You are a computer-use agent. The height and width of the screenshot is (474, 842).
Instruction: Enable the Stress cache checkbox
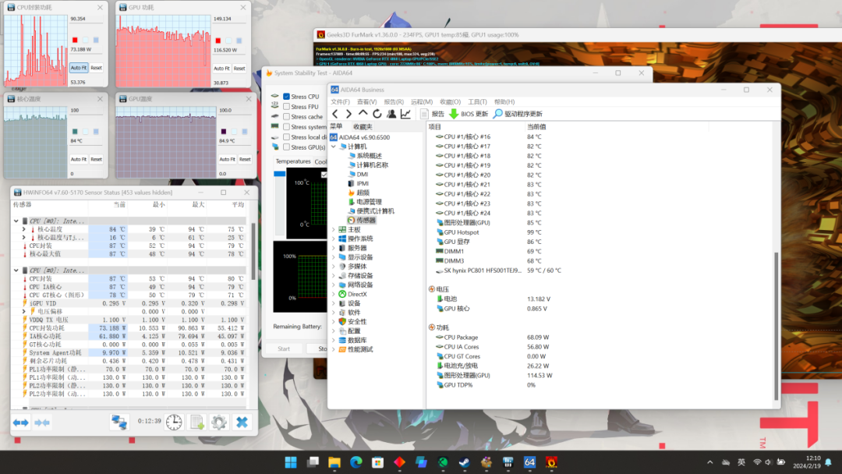(x=287, y=117)
